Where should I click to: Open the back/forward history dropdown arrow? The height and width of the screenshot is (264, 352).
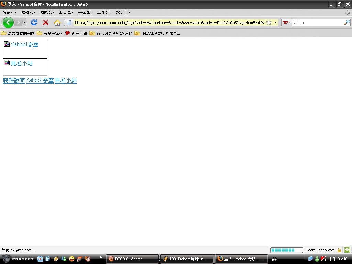[24, 22]
